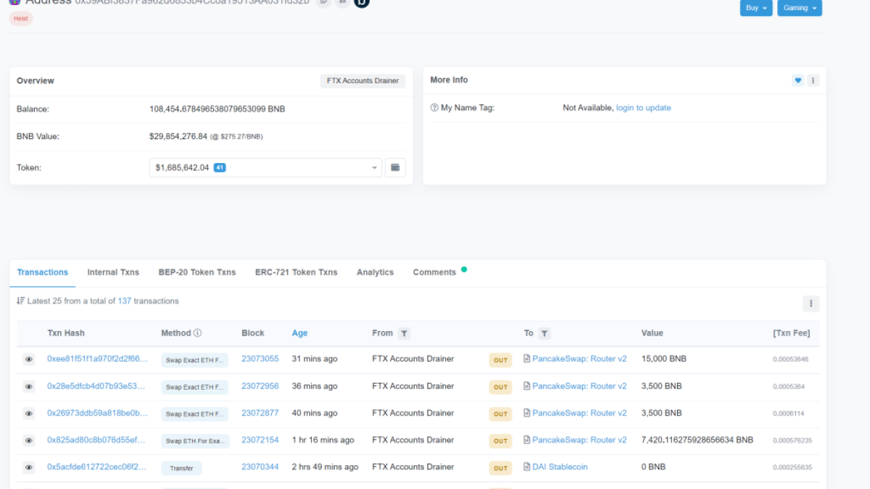Click the wallet icon beside Token dropdown

pyautogui.click(x=395, y=167)
